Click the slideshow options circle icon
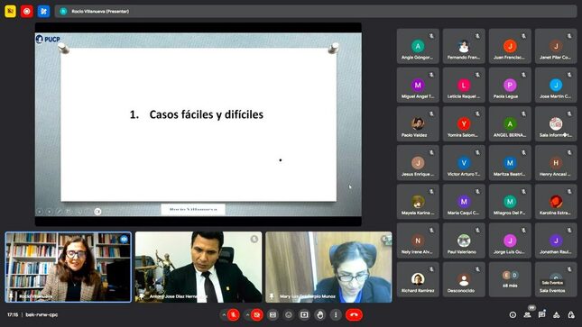This screenshot has height=327, width=582. 97,212
